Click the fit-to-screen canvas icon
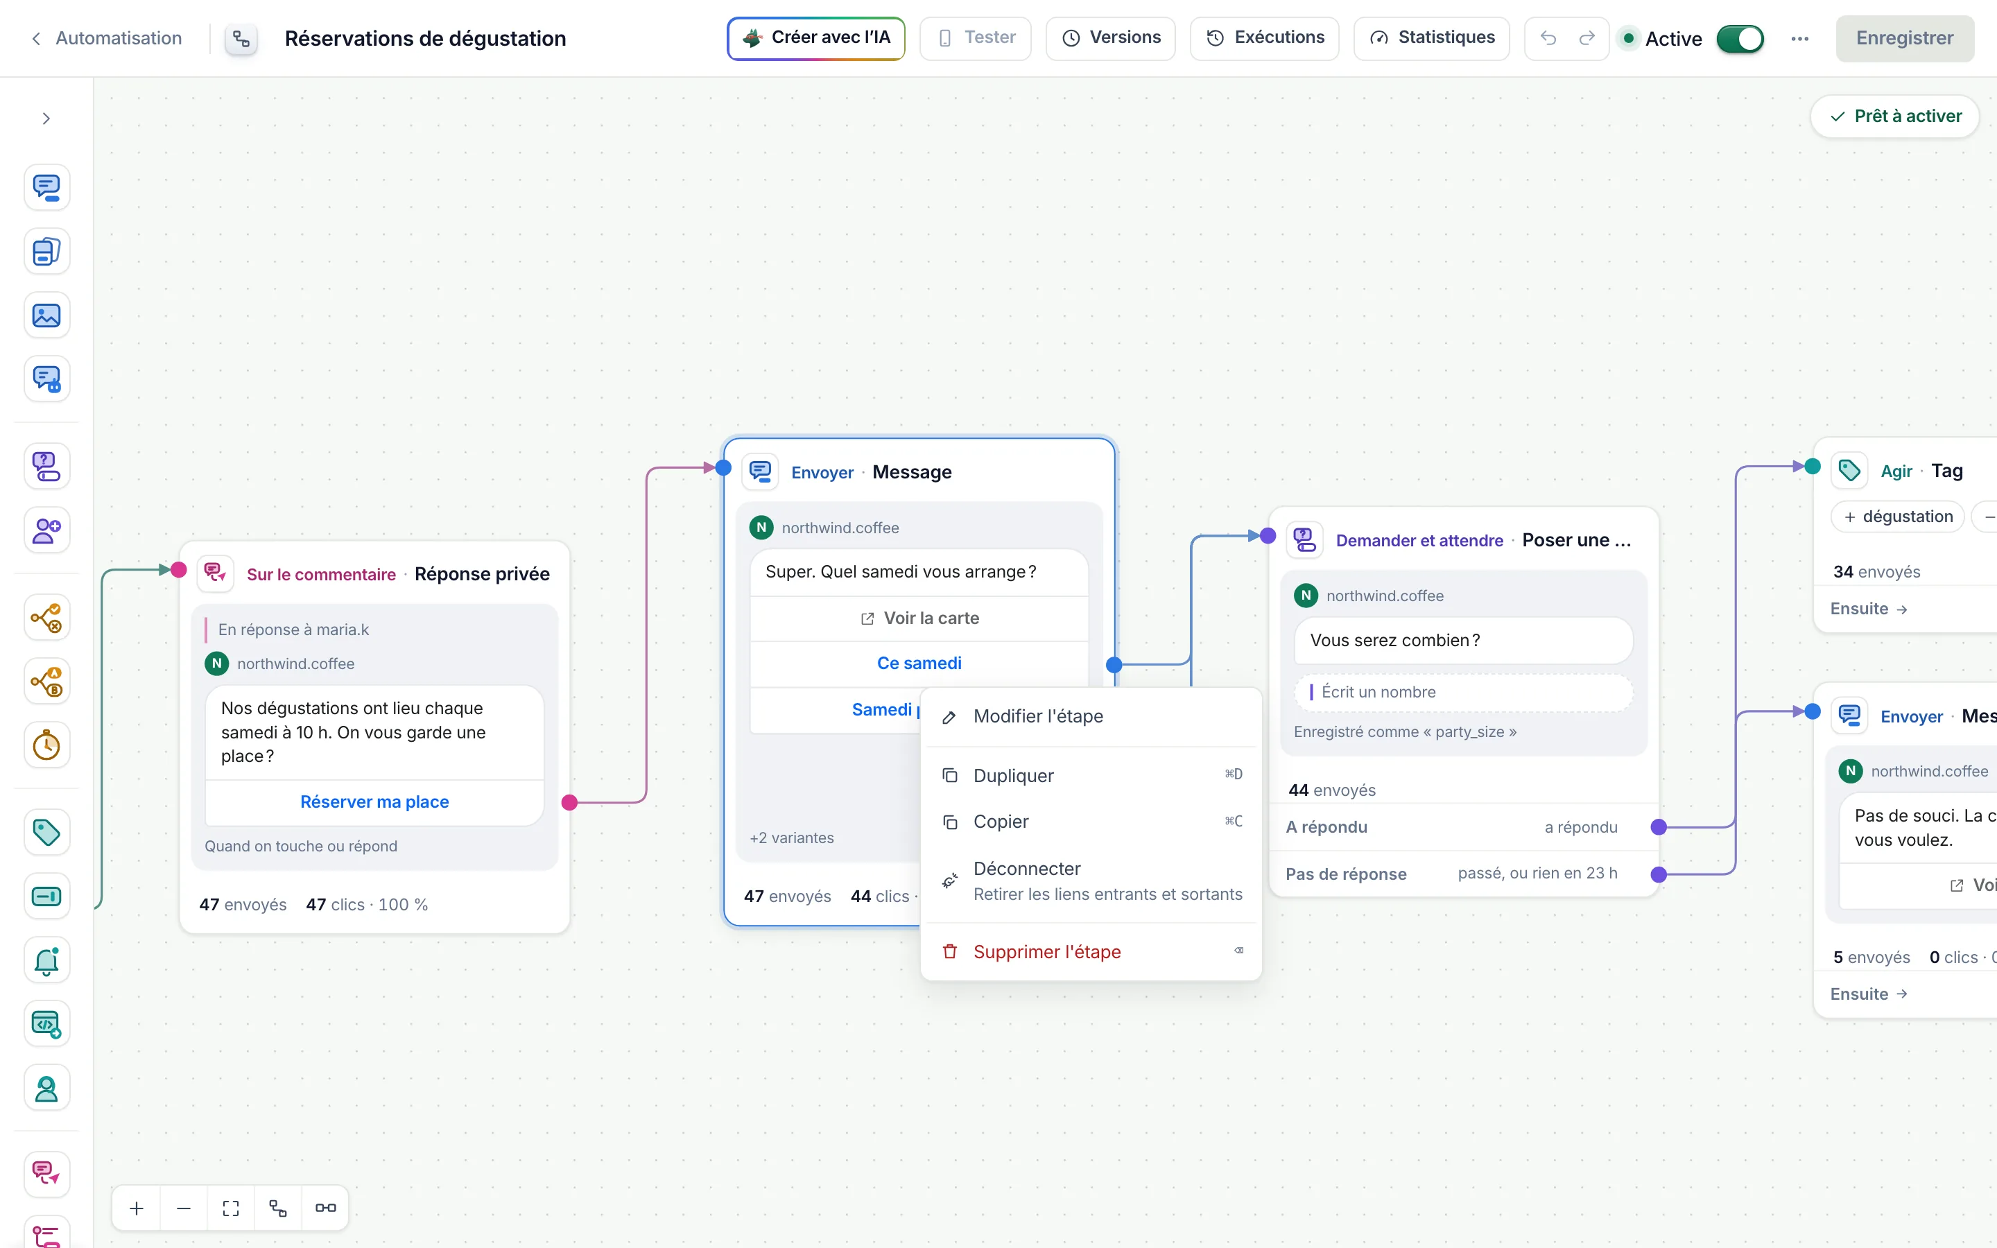Viewport: 1997px width, 1248px height. (x=231, y=1208)
